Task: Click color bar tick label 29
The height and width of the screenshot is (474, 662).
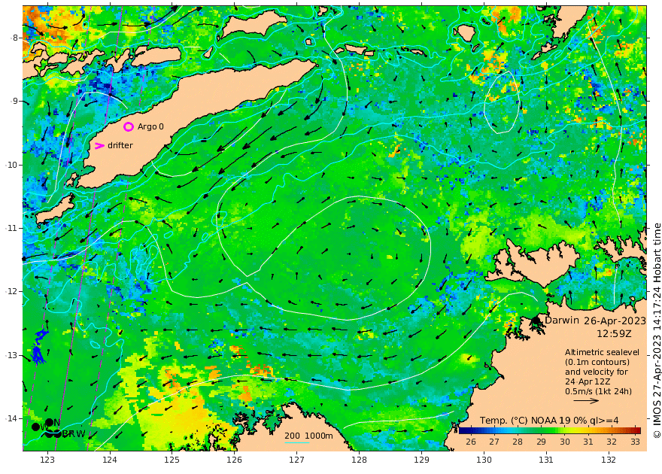Action: coord(541,442)
